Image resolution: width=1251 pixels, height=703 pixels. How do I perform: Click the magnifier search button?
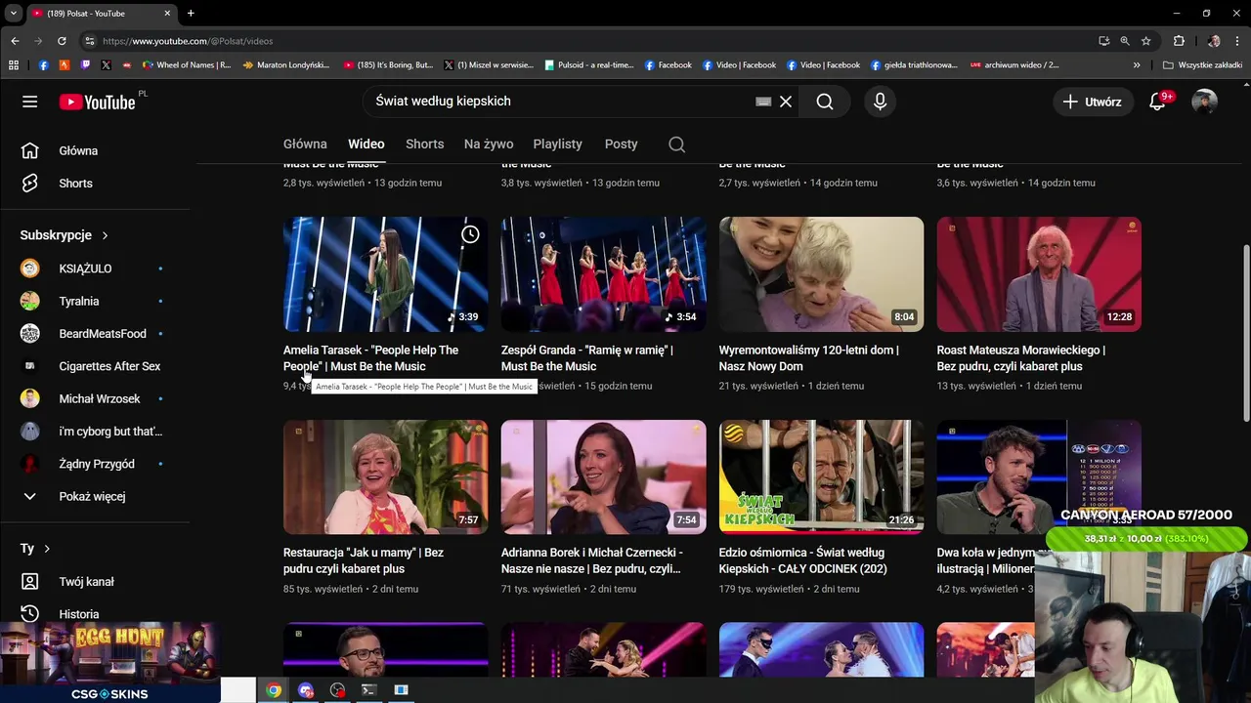click(x=825, y=102)
